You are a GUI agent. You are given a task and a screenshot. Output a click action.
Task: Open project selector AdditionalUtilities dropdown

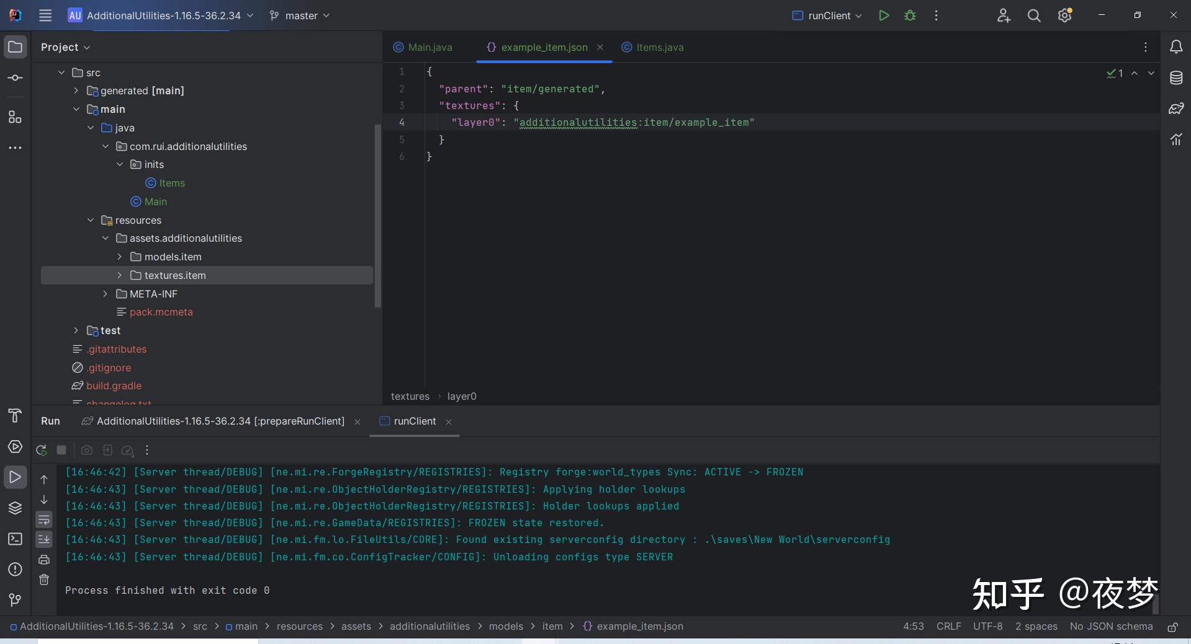(x=161, y=15)
